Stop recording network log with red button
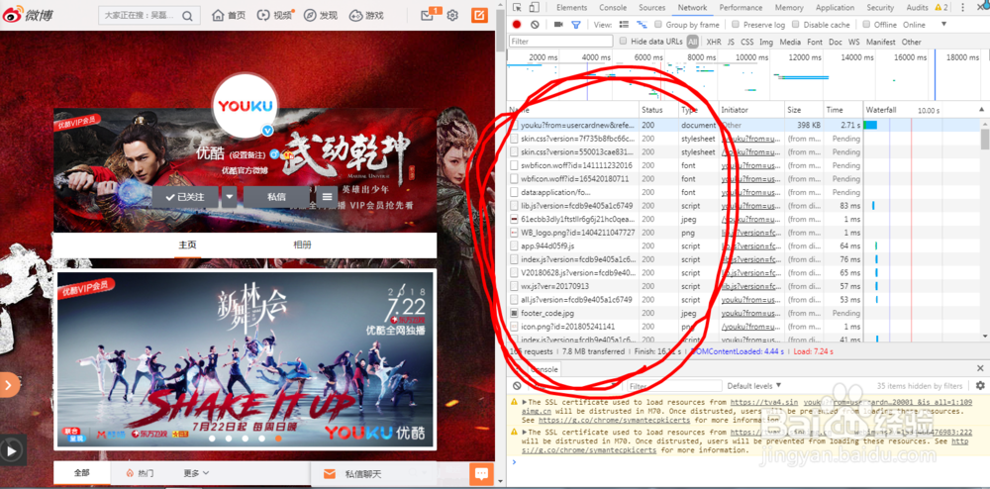Viewport: 990px width, 489px height. 517,25
